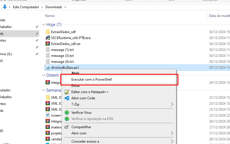
Task: Select the ExtrairDados_sdf.rar archive icon
Action: pyautogui.click(x=48, y=44)
